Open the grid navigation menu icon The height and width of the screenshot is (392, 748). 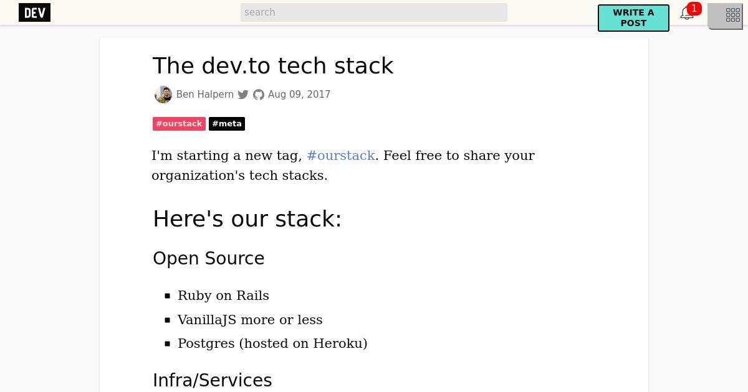[733, 16]
